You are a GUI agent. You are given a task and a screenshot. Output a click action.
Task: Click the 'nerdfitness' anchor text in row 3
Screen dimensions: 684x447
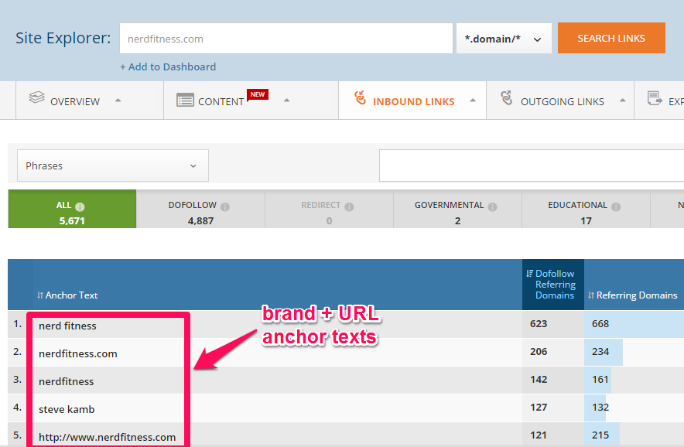tap(67, 381)
